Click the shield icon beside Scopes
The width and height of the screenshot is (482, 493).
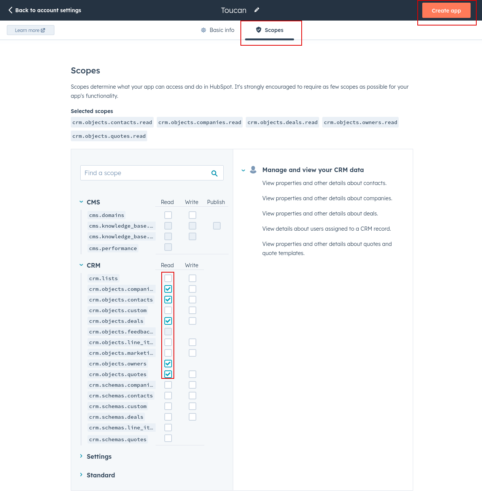pos(259,30)
